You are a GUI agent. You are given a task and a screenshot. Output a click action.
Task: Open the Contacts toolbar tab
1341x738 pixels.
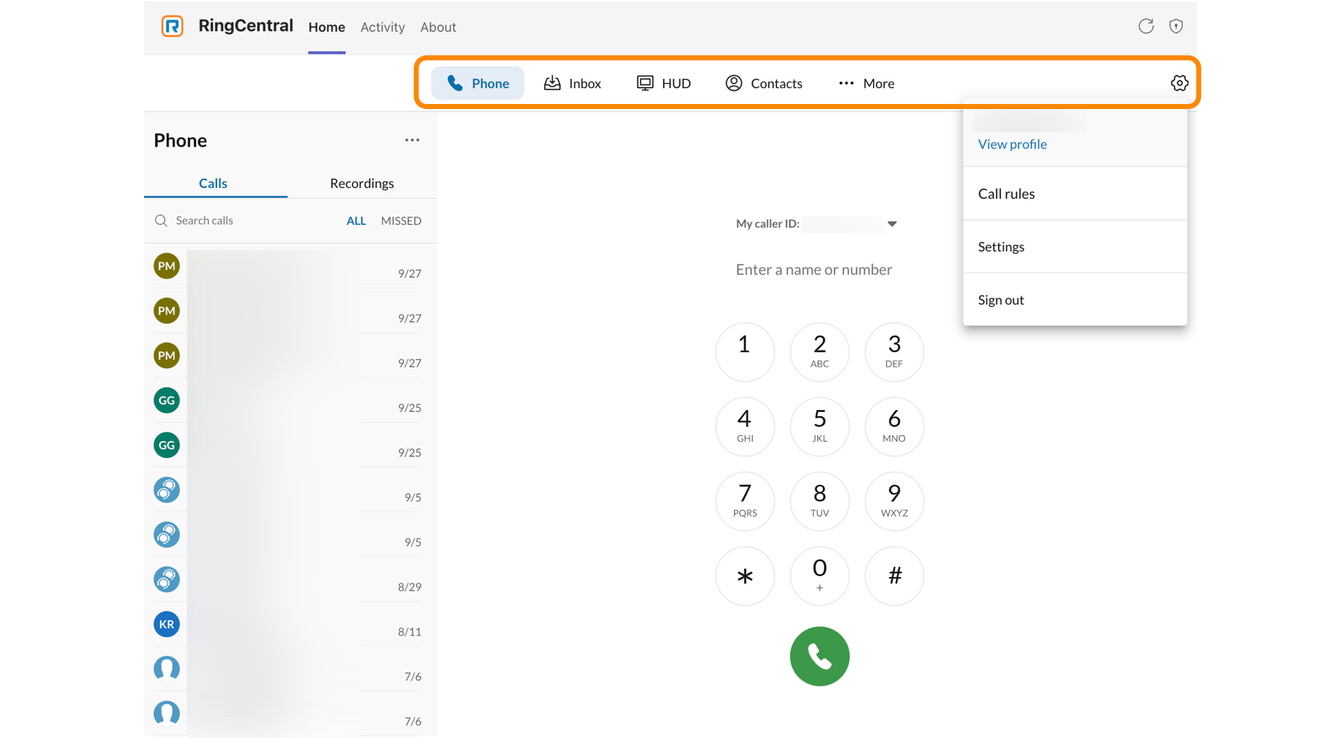[764, 83]
